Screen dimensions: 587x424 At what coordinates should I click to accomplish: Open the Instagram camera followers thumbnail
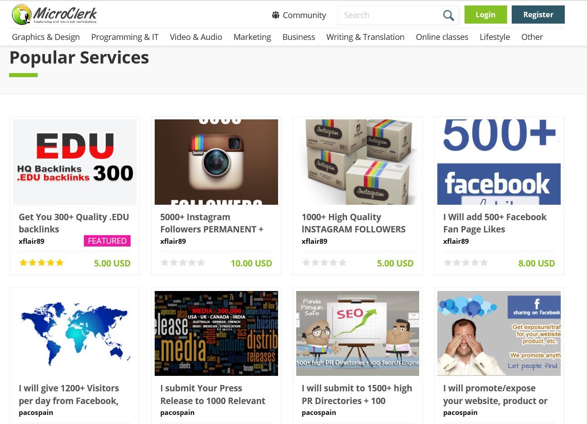pyautogui.click(x=216, y=162)
